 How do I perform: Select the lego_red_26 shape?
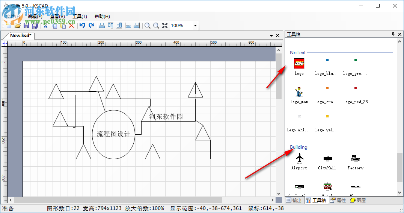click(355, 95)
